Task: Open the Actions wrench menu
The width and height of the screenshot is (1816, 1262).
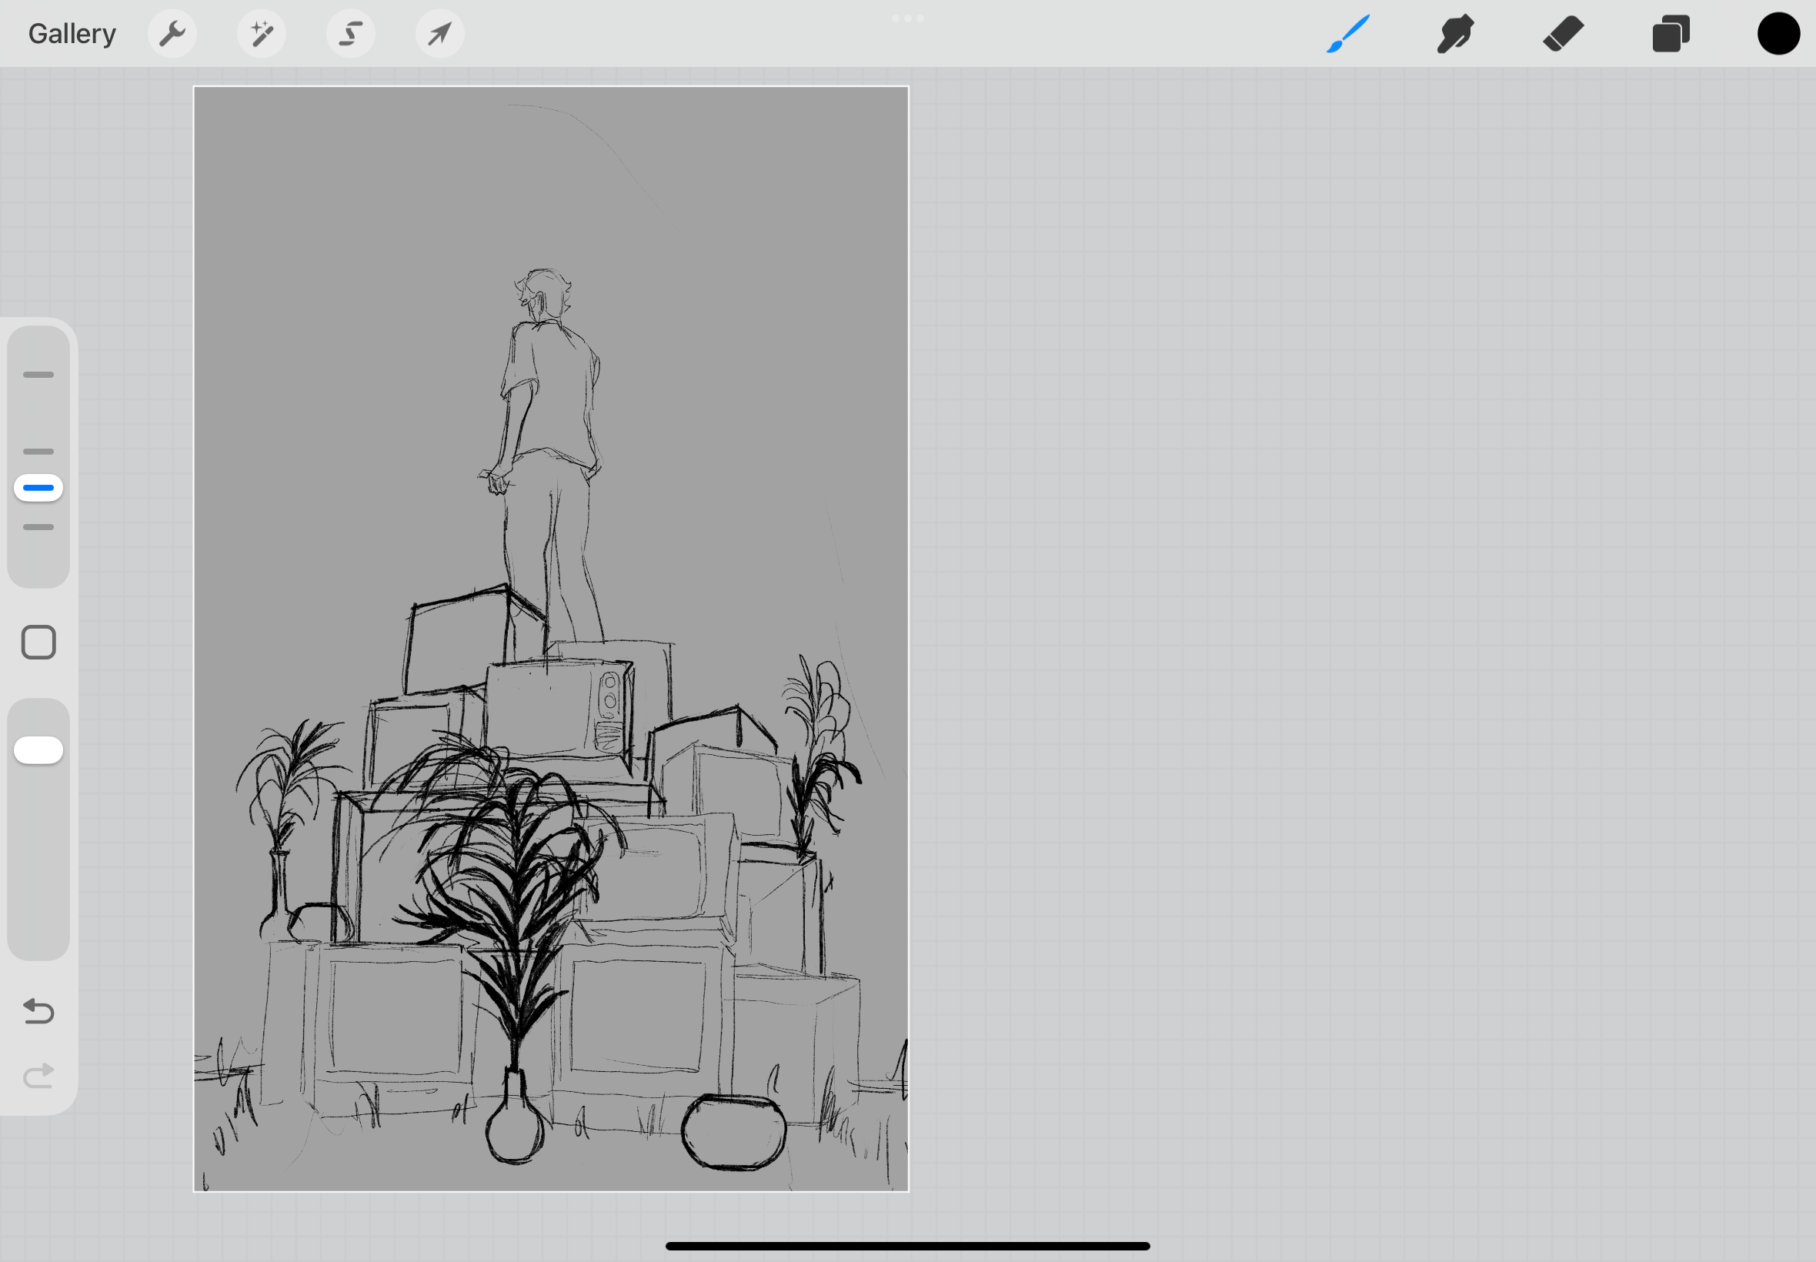Action: coord(172,34)
